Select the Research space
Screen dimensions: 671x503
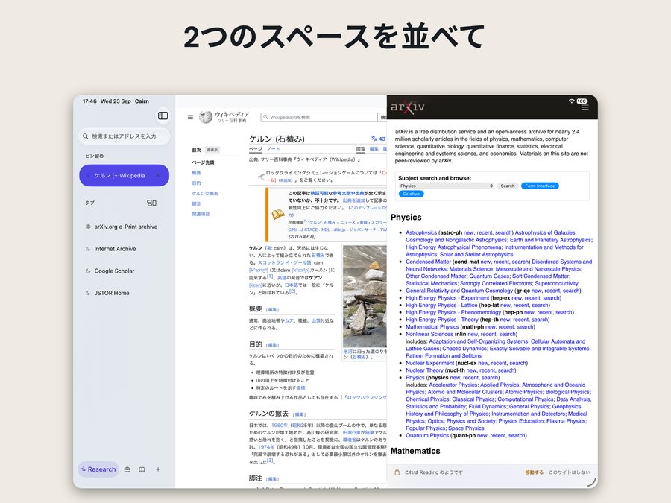(98, 469)
